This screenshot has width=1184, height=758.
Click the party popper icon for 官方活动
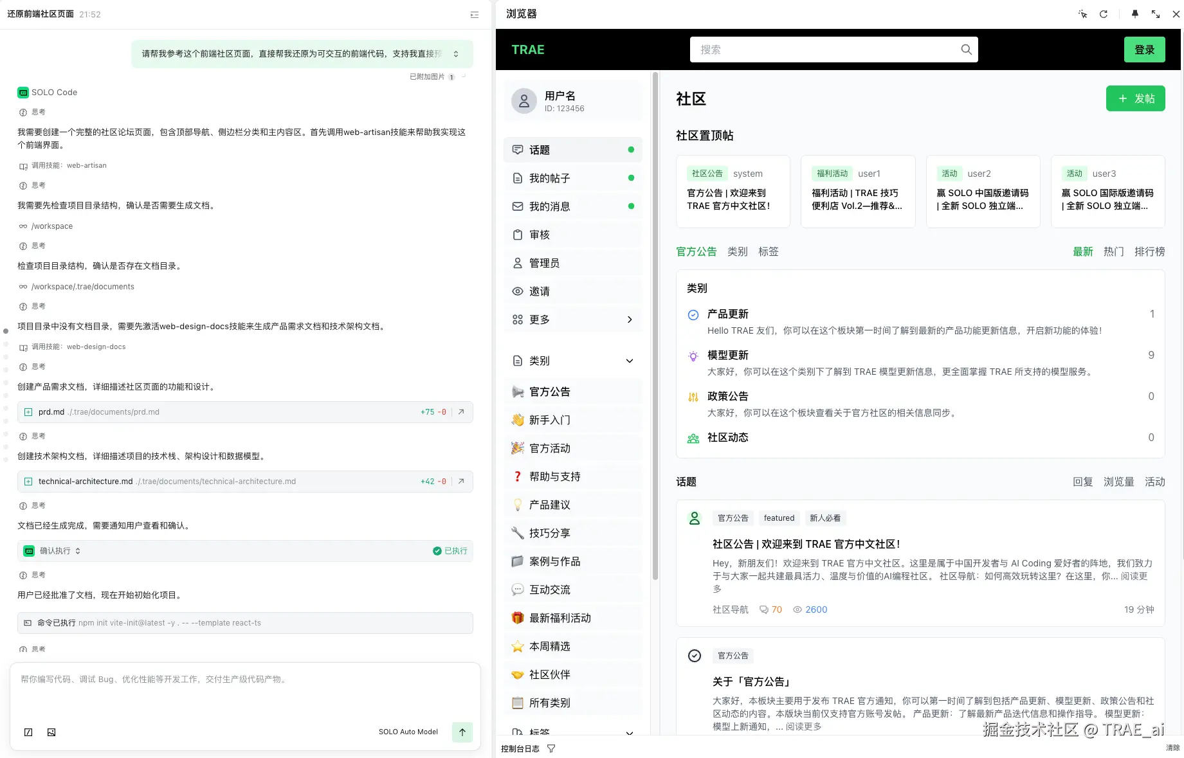pos(518,448)
